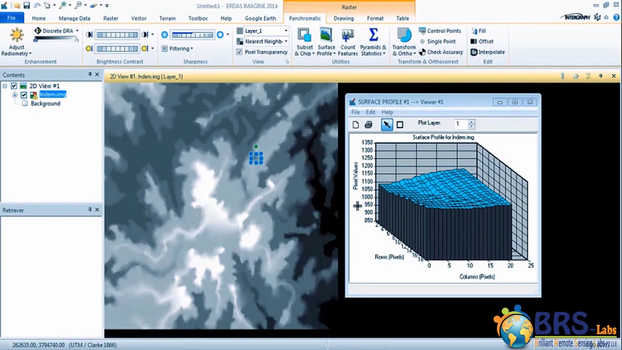
Task: Open the Surface Profile tool
Action: pos(326,42)
